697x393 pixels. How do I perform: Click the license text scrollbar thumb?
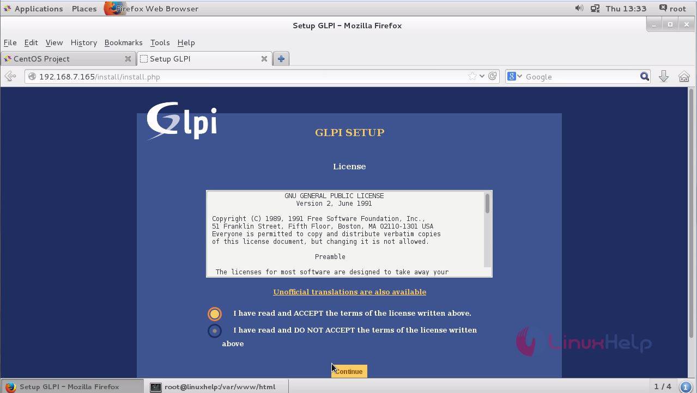[487, 204]
